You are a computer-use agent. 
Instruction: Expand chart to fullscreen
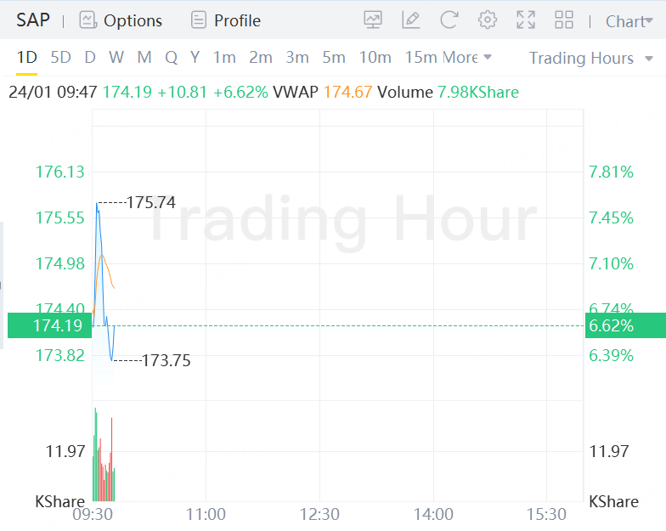point(526,20)
